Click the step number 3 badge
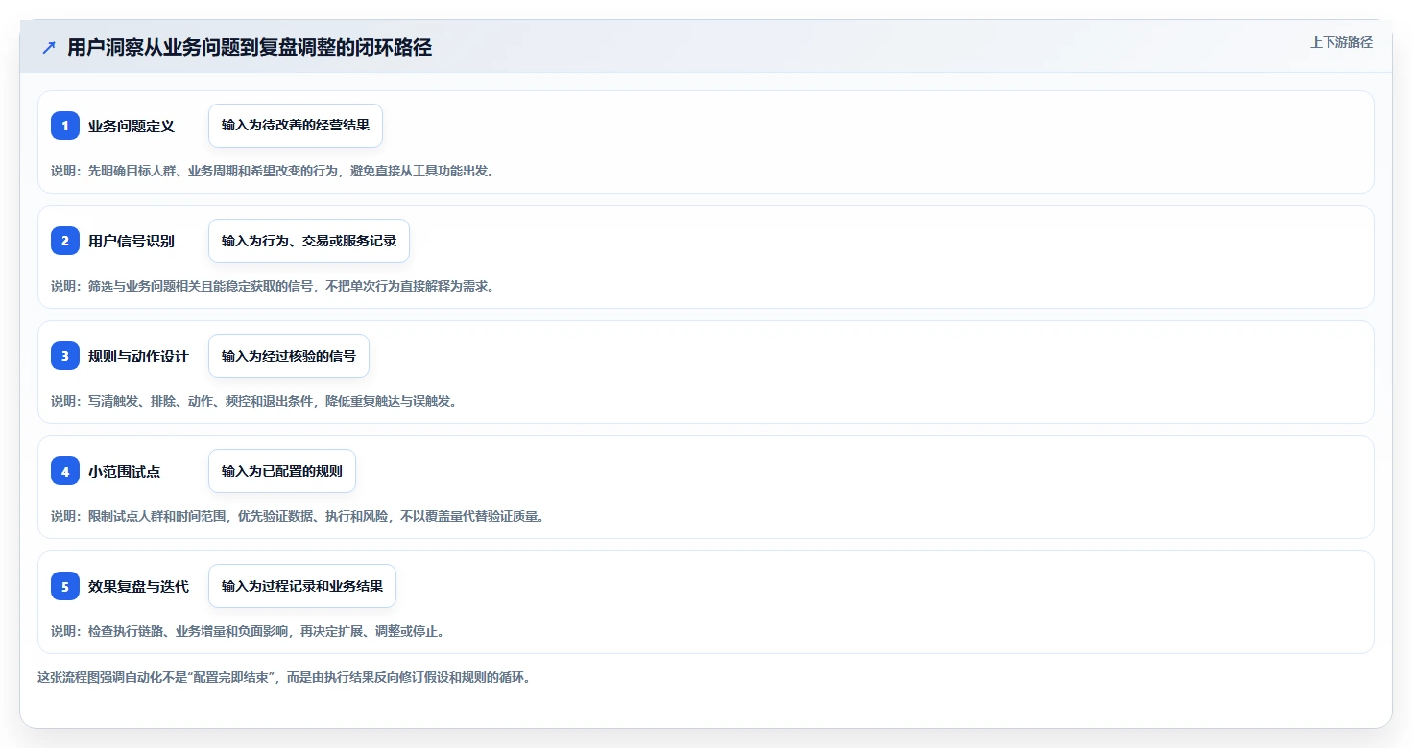 coord(65,356)
